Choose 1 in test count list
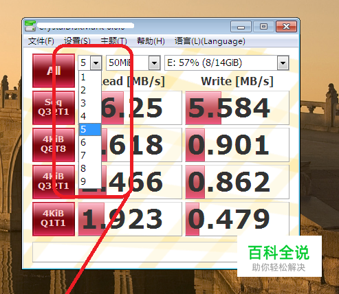Screen dimensions: 339x294 coord(90,77)
